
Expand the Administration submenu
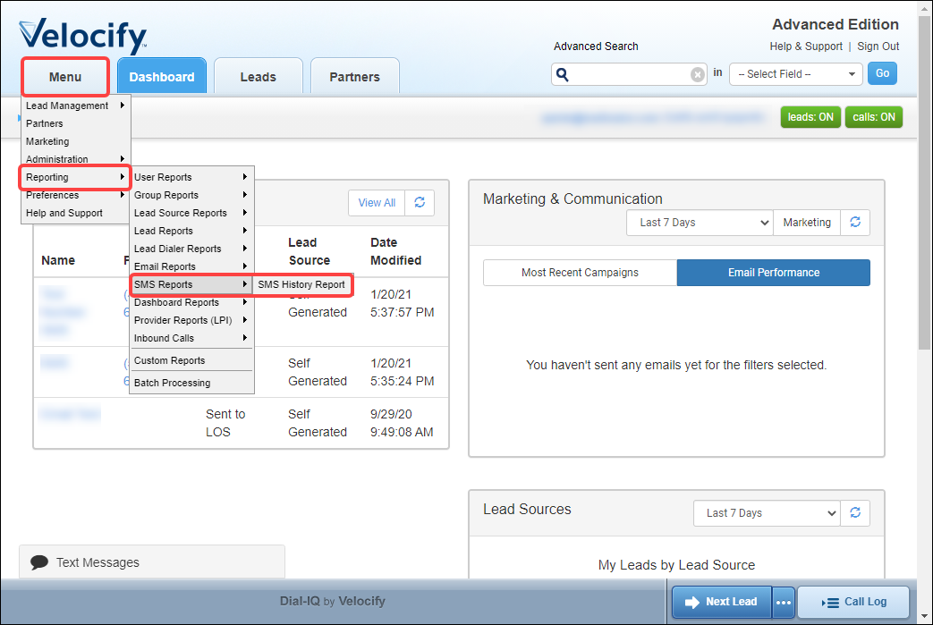coord(75,159)
